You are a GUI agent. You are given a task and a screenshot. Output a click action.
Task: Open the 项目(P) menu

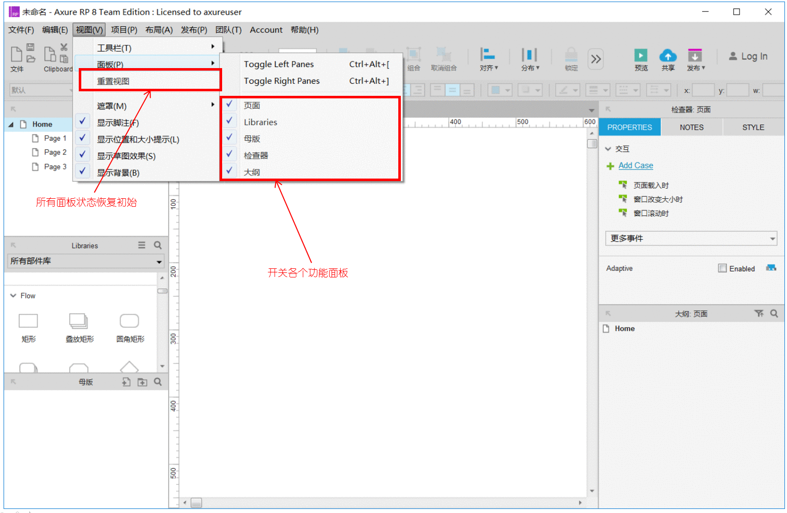click(x=124, y=30)
